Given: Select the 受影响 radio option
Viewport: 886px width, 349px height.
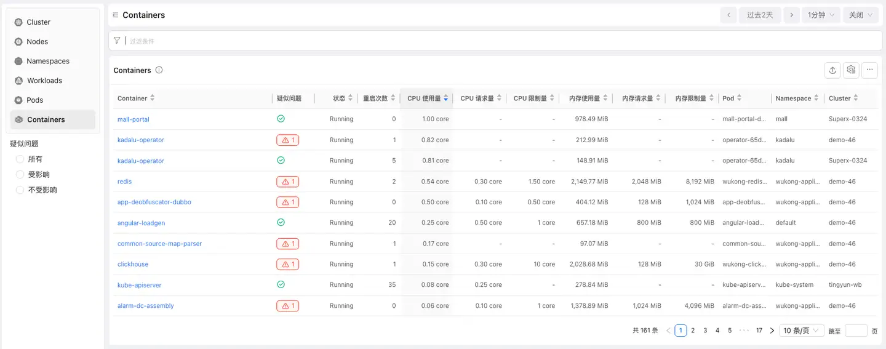Looking at the screenshot, I should pos(20,175).
